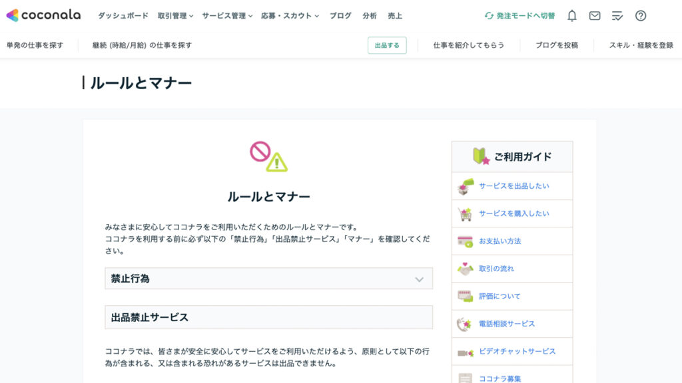The height and width of the screenshot is (383, 682).
Task: Expand the 取引管理 dropdown menu
Action: [x=175, y=16]
